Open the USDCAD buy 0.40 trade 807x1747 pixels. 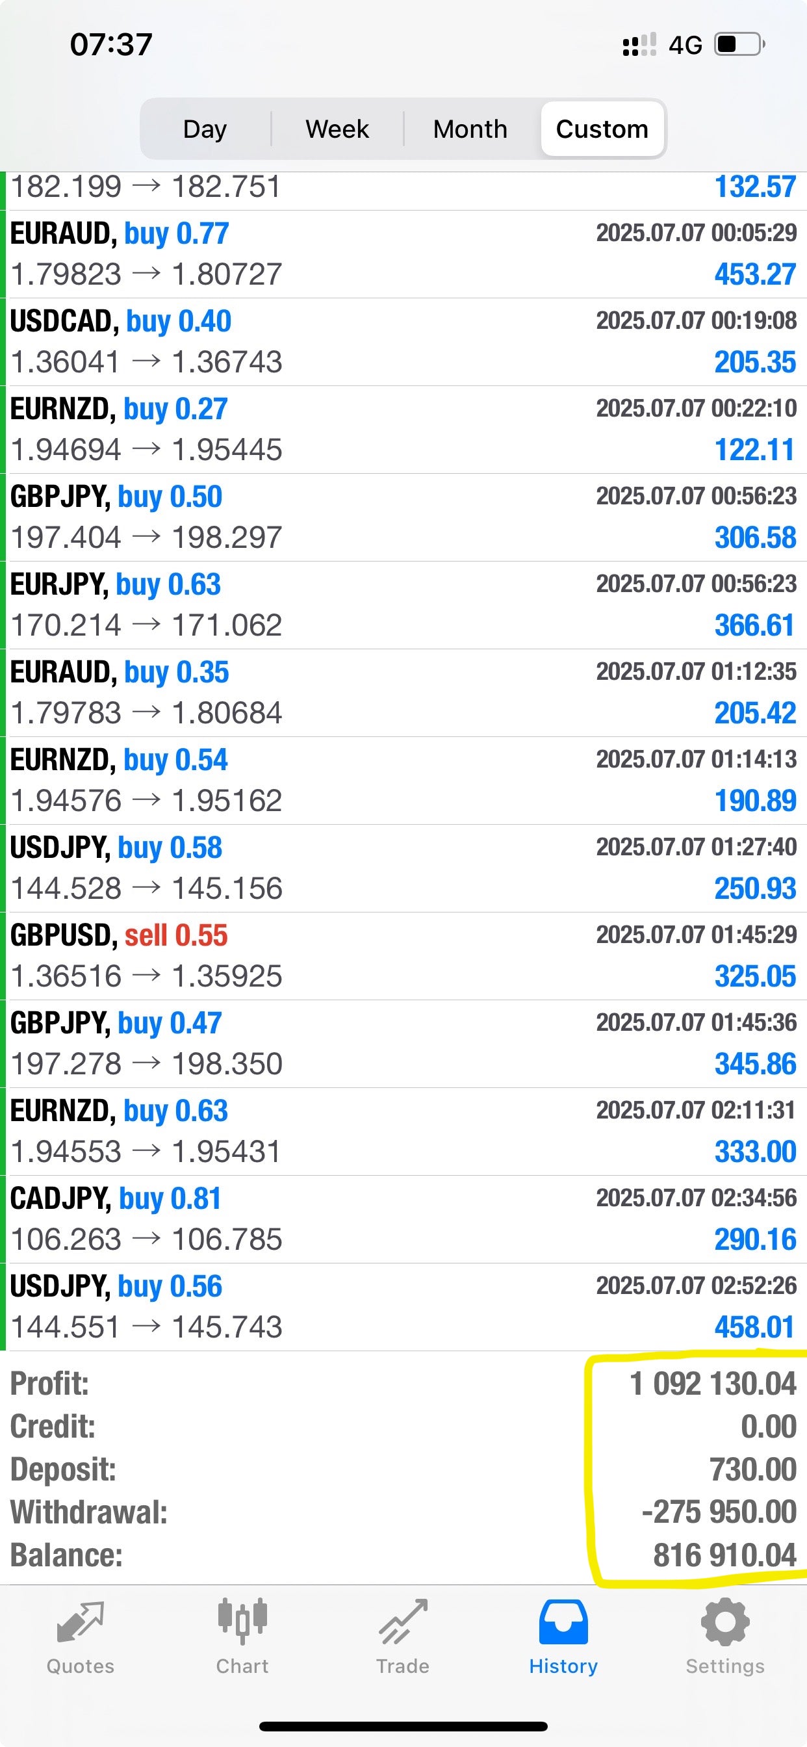coord(403,342)
